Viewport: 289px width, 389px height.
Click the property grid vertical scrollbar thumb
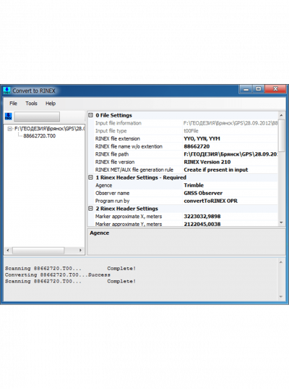click(281, 135)
